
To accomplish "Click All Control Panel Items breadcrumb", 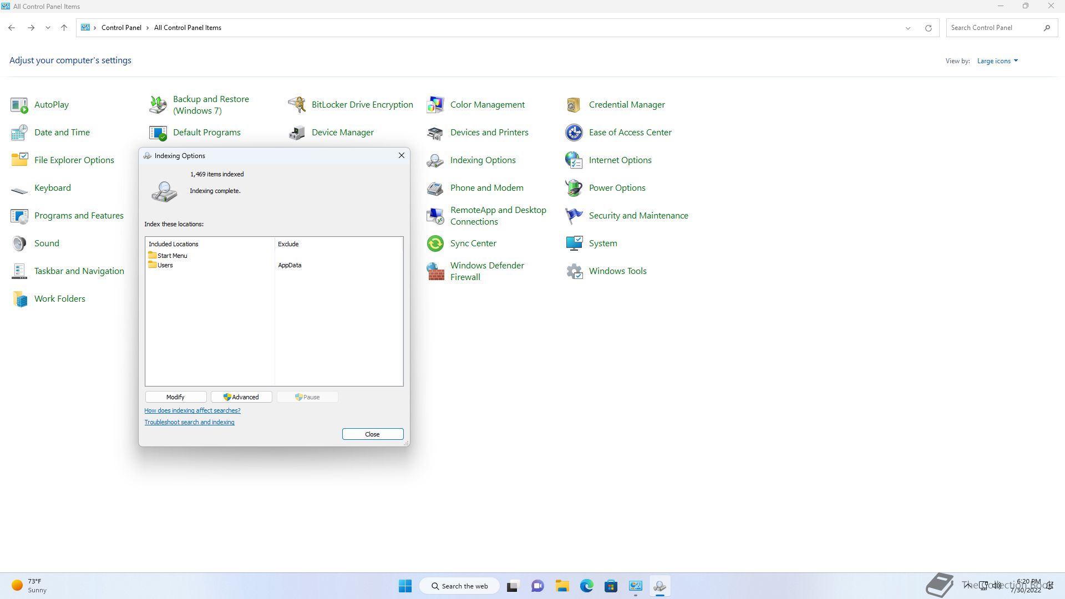I will (x=187, y=28).
